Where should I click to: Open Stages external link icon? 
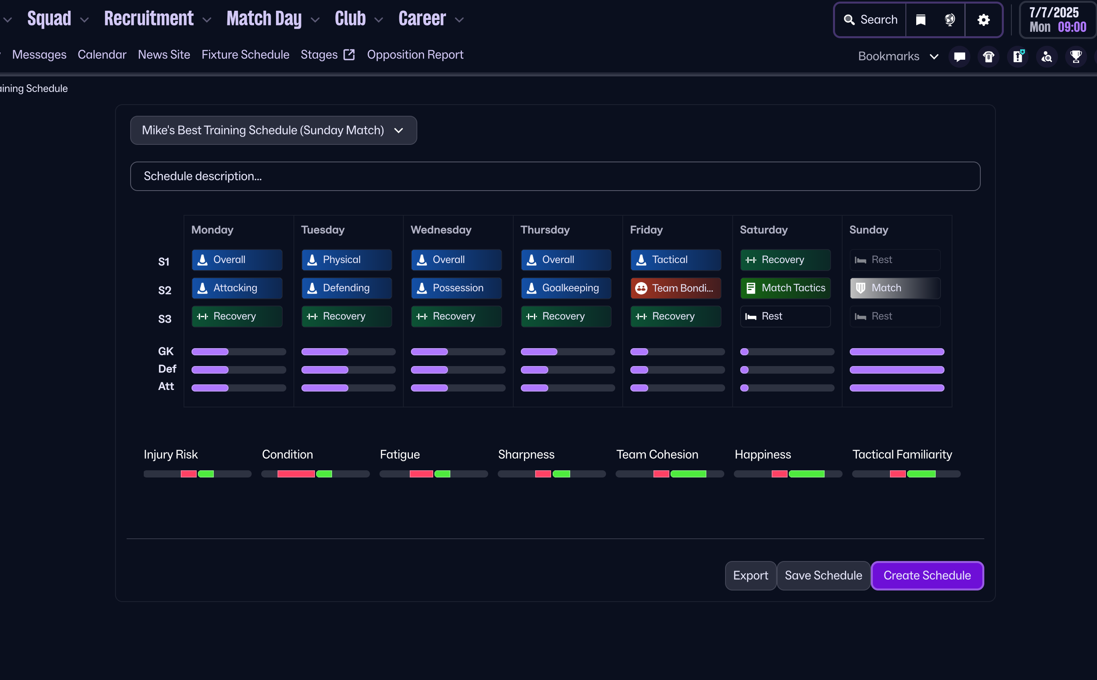349,55
